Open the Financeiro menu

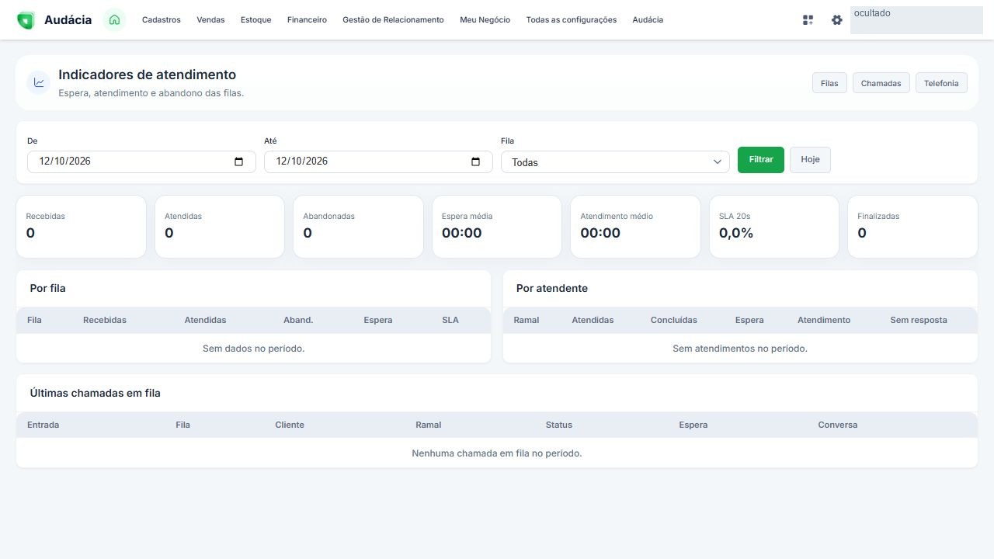tap(307, 20)
